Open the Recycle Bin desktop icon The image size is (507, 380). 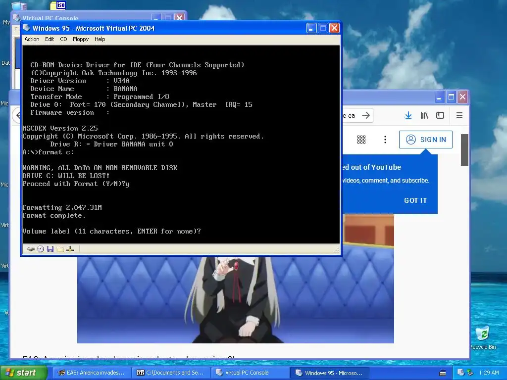[483, 337]
